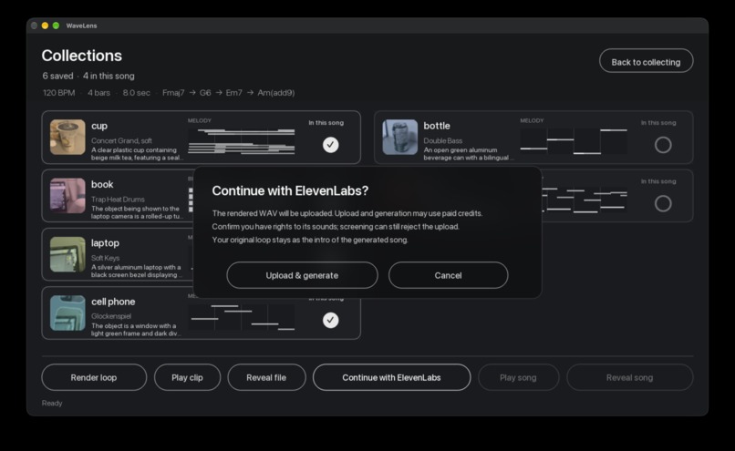The height and width of the screenshot is (451, 735).
Task: Click Double Bass instrument label
Action: point(443,140)
